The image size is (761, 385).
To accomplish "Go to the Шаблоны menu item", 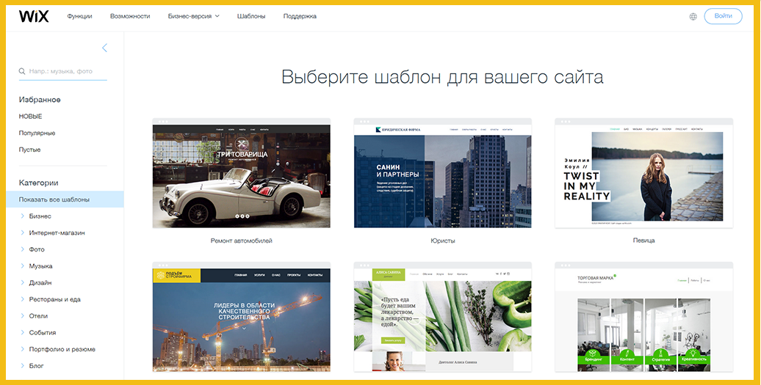I will 251,16.
